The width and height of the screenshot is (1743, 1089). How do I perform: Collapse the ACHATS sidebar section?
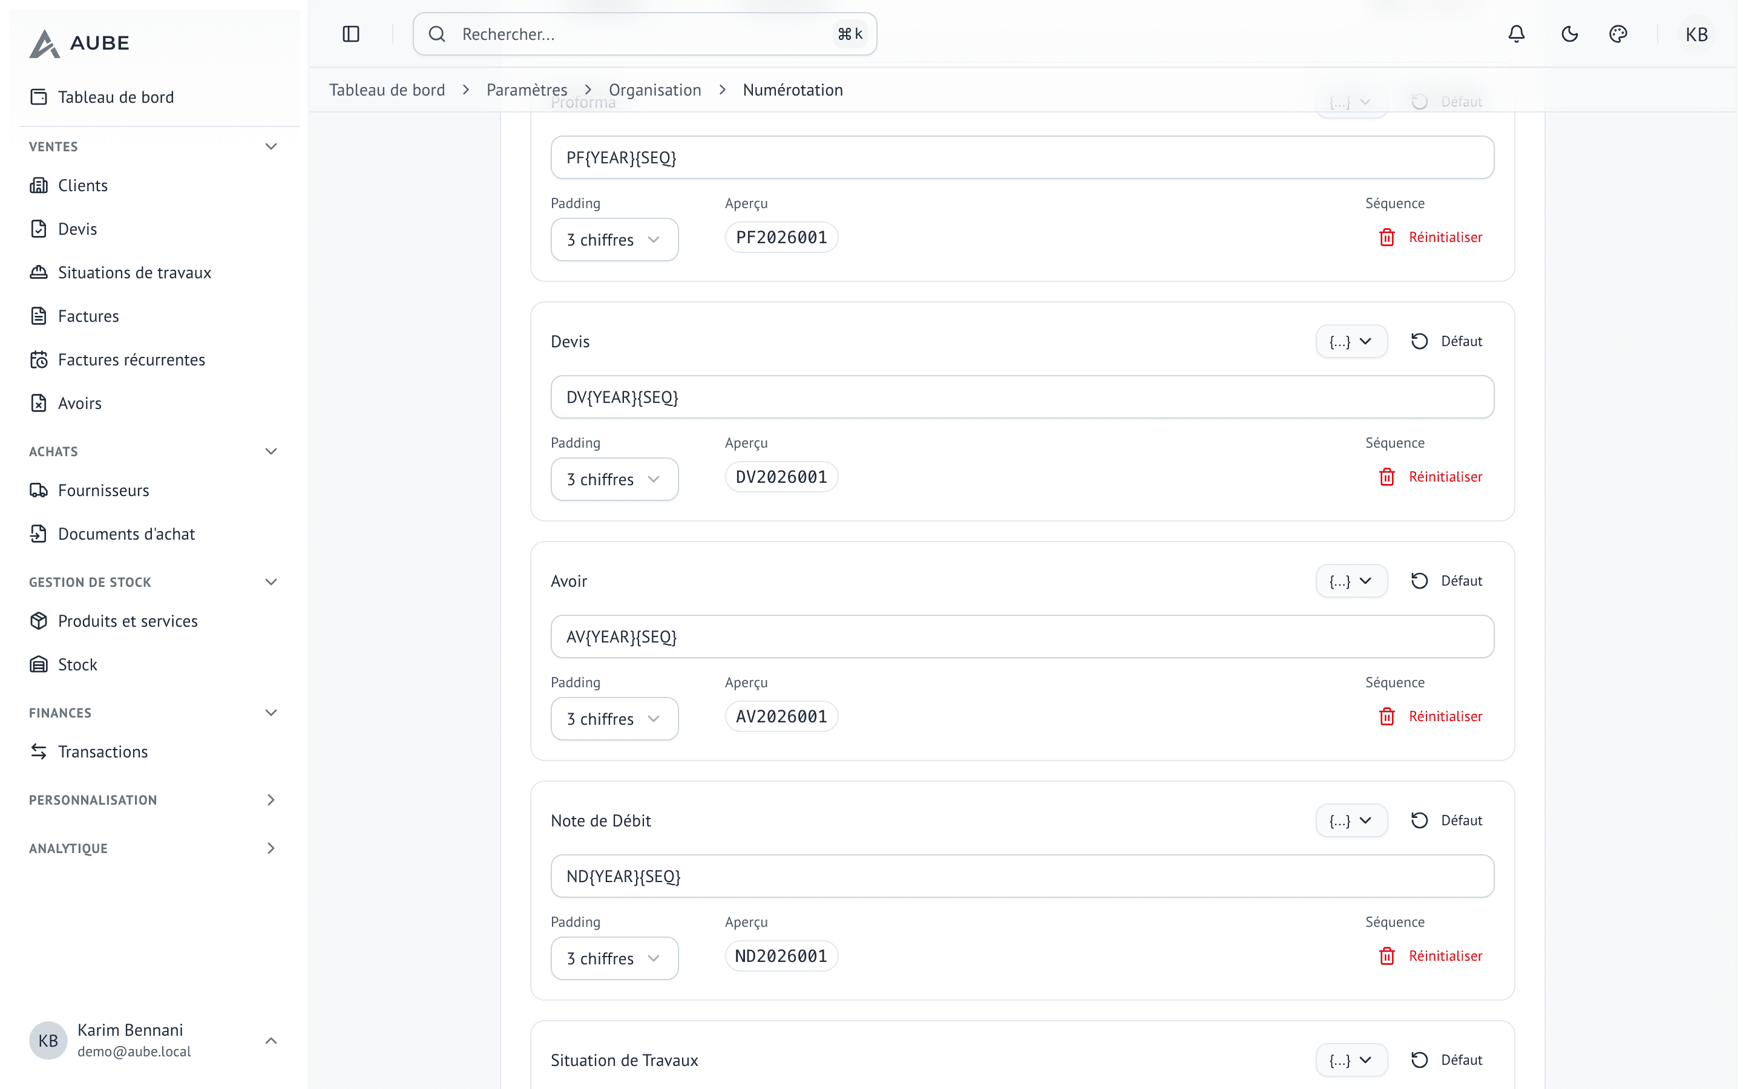pos(271,451)
